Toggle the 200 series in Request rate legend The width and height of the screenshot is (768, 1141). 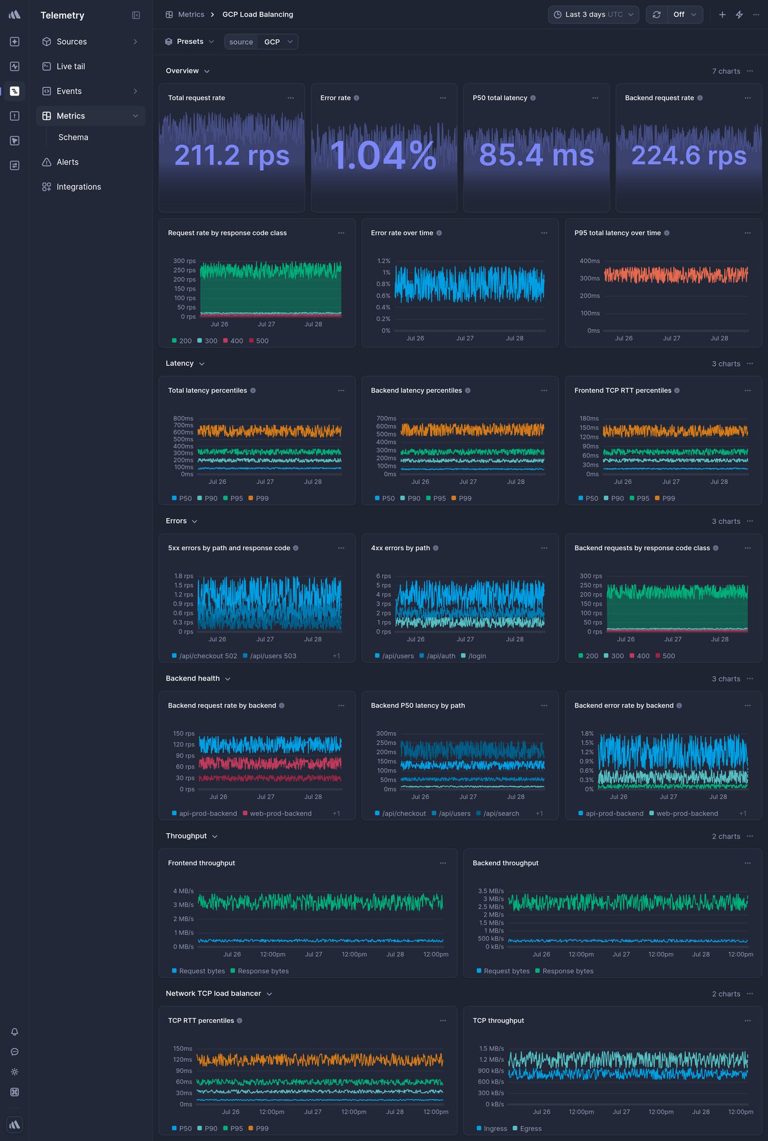[x=182, y=341]
